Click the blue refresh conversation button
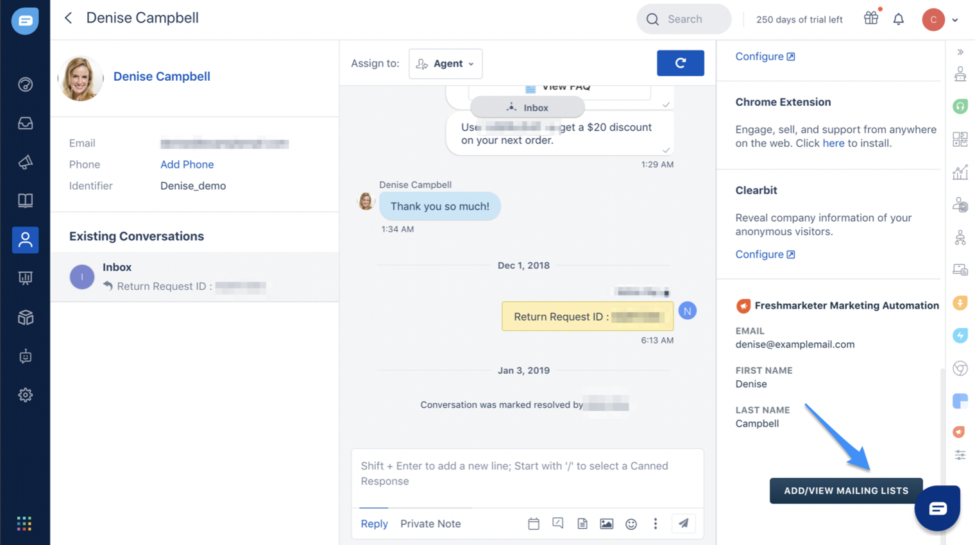975x545 pixels. (681, 63)
